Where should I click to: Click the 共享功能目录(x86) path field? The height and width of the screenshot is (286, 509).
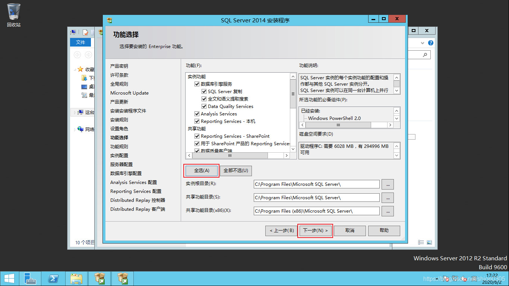point(317,211)
